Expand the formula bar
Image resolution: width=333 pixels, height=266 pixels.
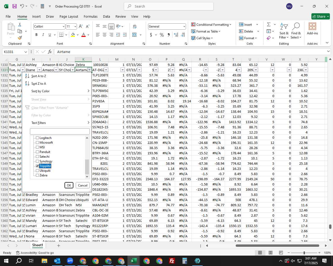point(328,52)
